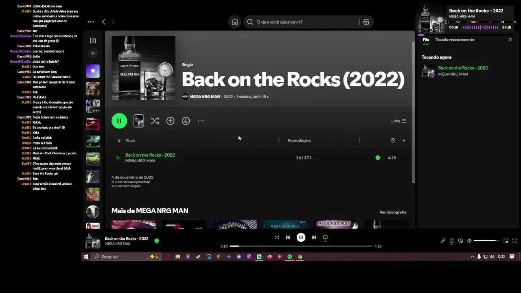521x293 pixels.
Task: Expand the system tray hidden icons chevron
Action: point(472,257)
